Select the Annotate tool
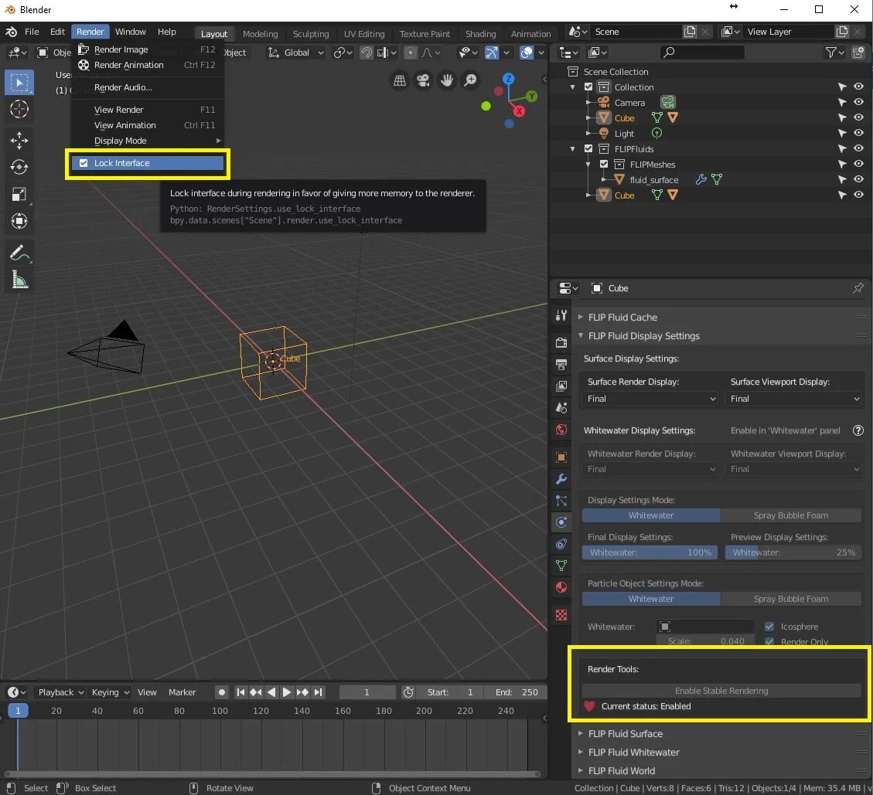 point(19,253)
